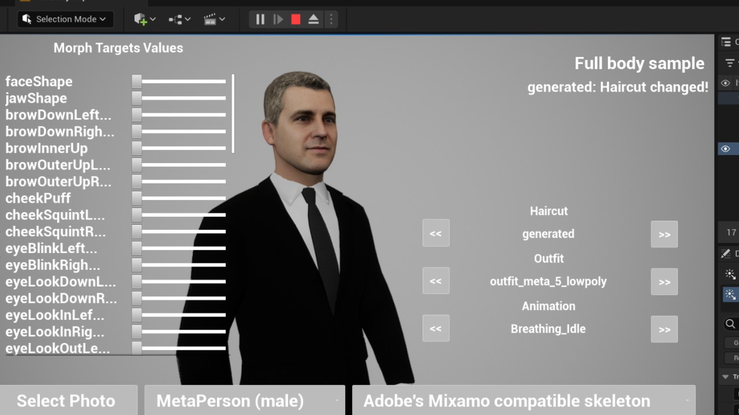This screenshot has height=415, width=739.
Task: Switch to the next Haircut
Action: 664,234
